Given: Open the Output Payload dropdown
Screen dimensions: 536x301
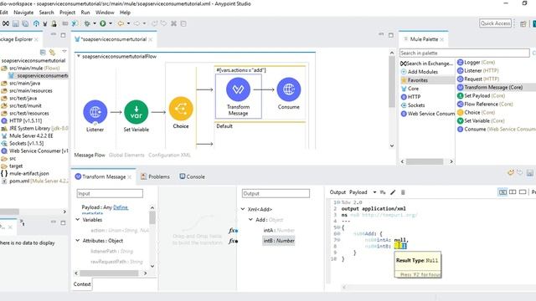Looking at the screenshot, I should (374, 192).
